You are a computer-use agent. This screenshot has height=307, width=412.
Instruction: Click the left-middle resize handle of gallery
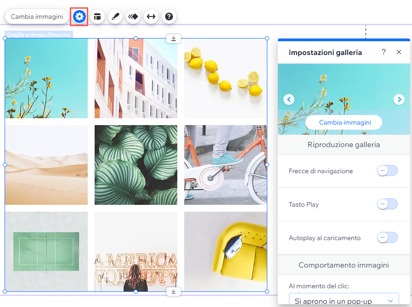tap(5, 164)
